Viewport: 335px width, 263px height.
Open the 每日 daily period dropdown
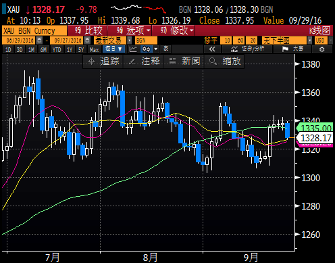tap(113, 49)
